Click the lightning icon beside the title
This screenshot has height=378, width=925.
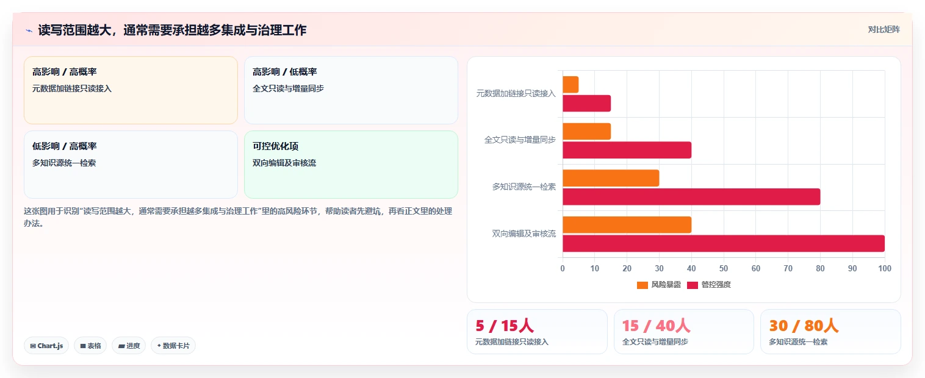coord(29,30)
